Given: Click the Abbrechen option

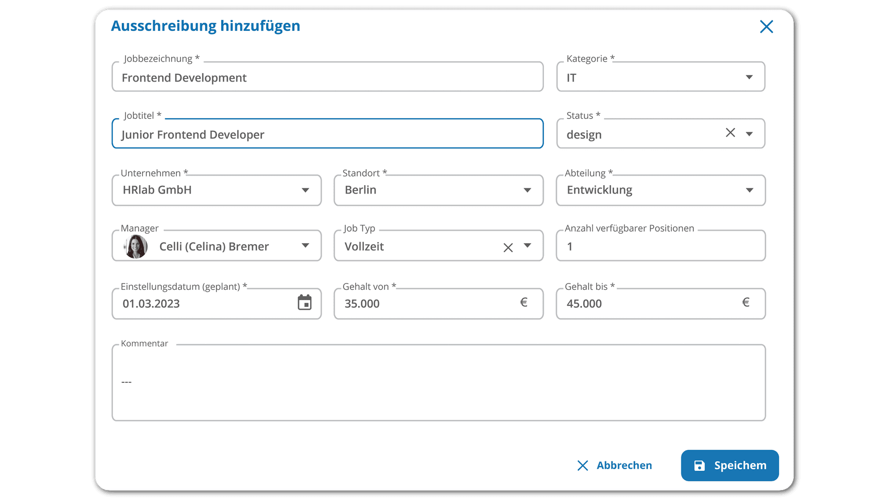Looking at the screenshot, I should point(624,465).
